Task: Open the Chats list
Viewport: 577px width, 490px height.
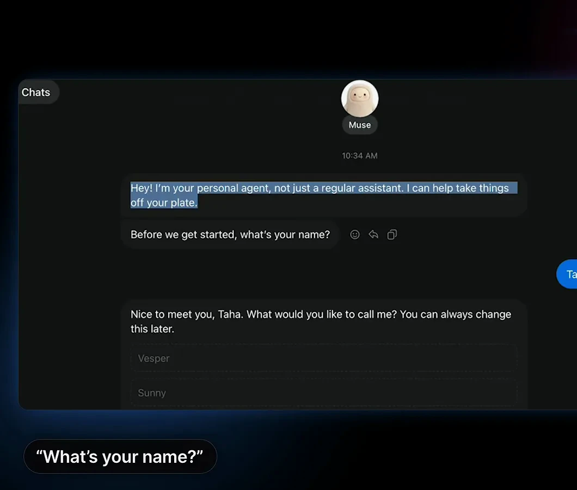Action: 36,92
